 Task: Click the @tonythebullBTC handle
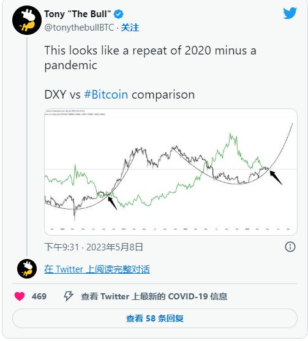click(x=79, y=28)
